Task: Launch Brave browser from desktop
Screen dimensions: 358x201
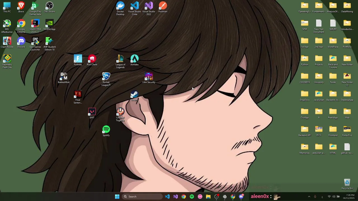Action: pyautogui.click(x=21, y=8)
